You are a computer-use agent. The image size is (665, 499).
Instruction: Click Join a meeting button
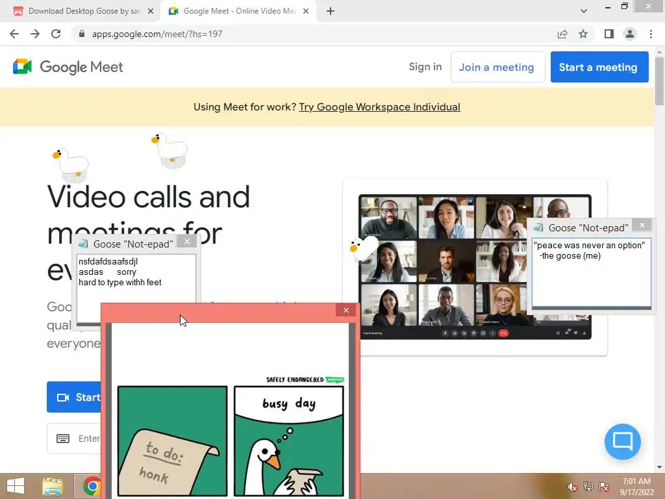(x=497, y=67)
